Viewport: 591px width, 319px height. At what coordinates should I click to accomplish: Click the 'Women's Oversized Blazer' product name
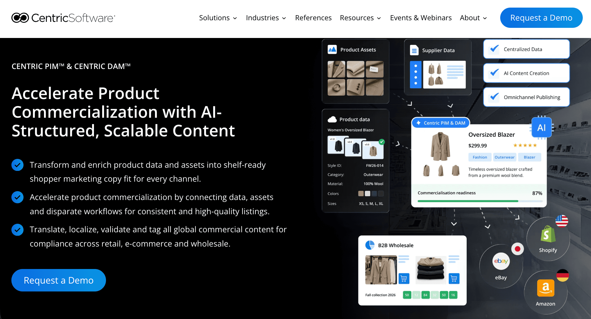[351, 130]
